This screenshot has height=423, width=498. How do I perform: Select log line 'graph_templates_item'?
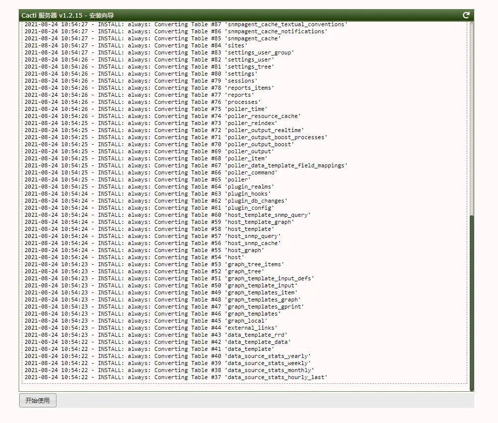(x=161, y=292)
